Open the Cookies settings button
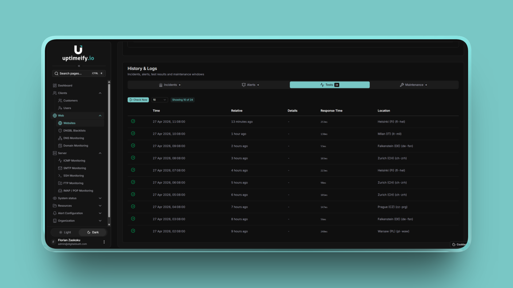This screenshot has height=288, width=513. [458, 244]
